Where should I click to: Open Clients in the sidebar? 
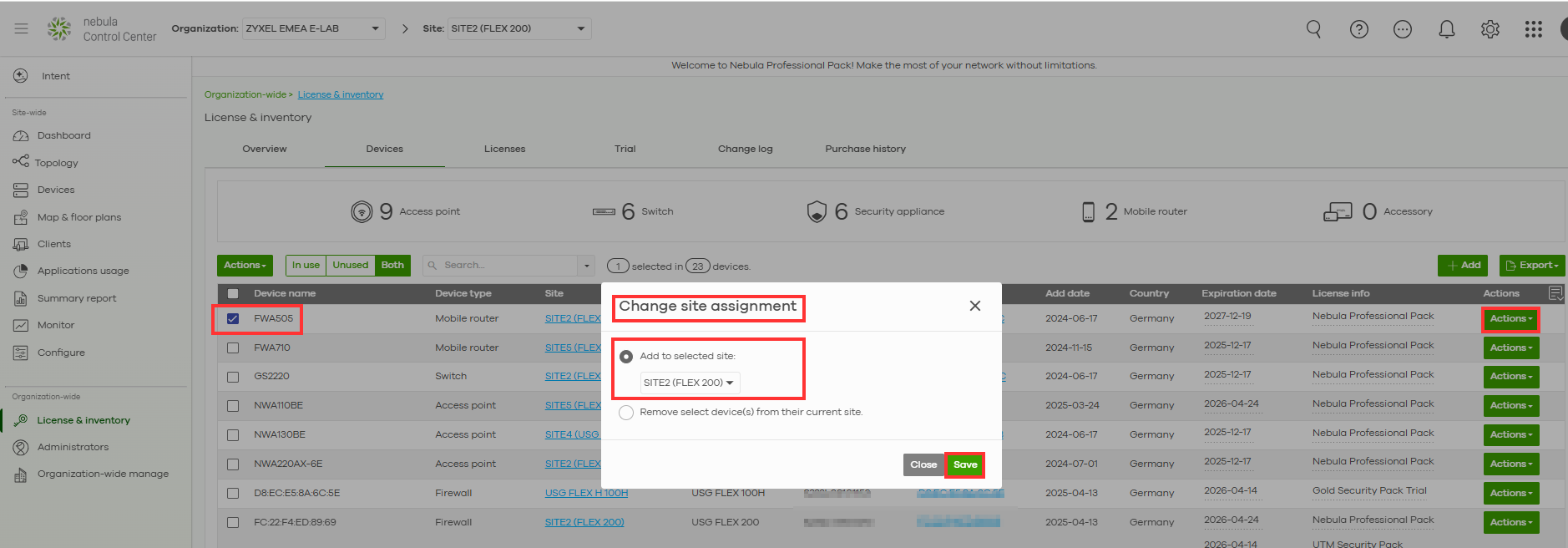[54, 244]
